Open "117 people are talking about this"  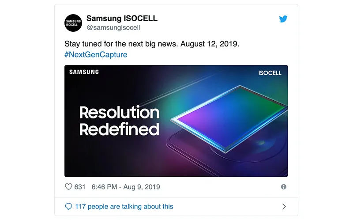[124, 206]
